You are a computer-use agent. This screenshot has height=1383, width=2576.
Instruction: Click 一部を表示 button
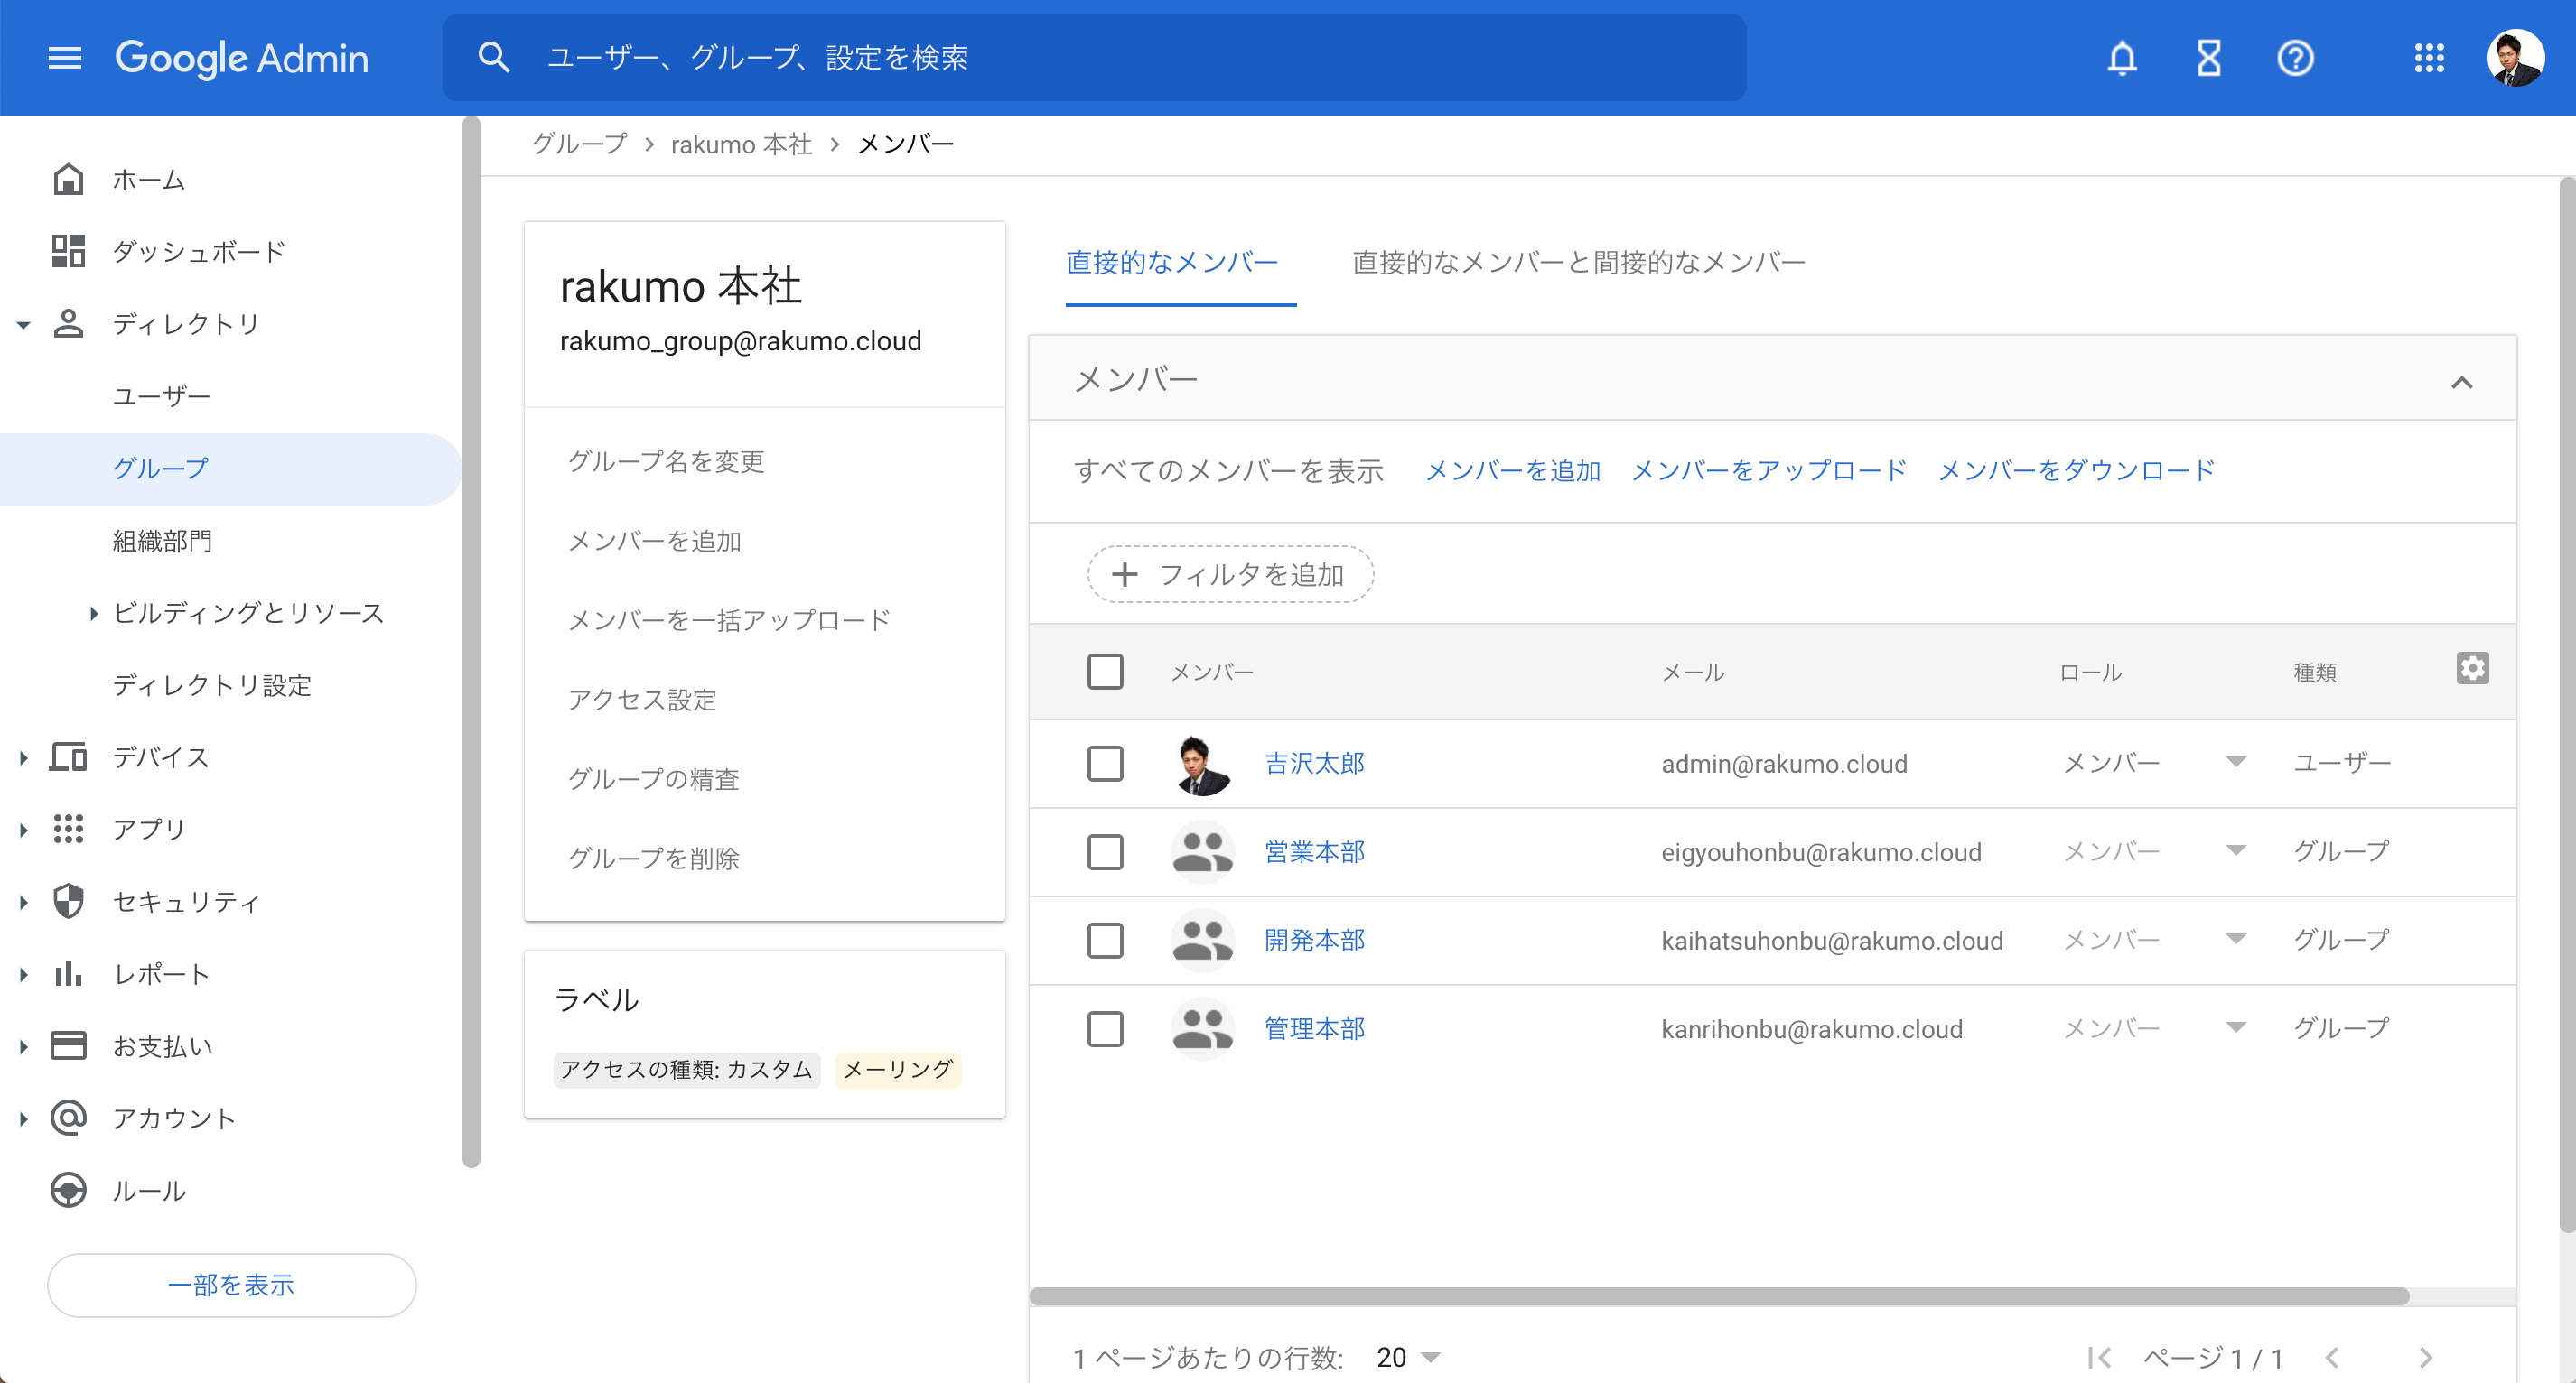tap(231, 1284)
